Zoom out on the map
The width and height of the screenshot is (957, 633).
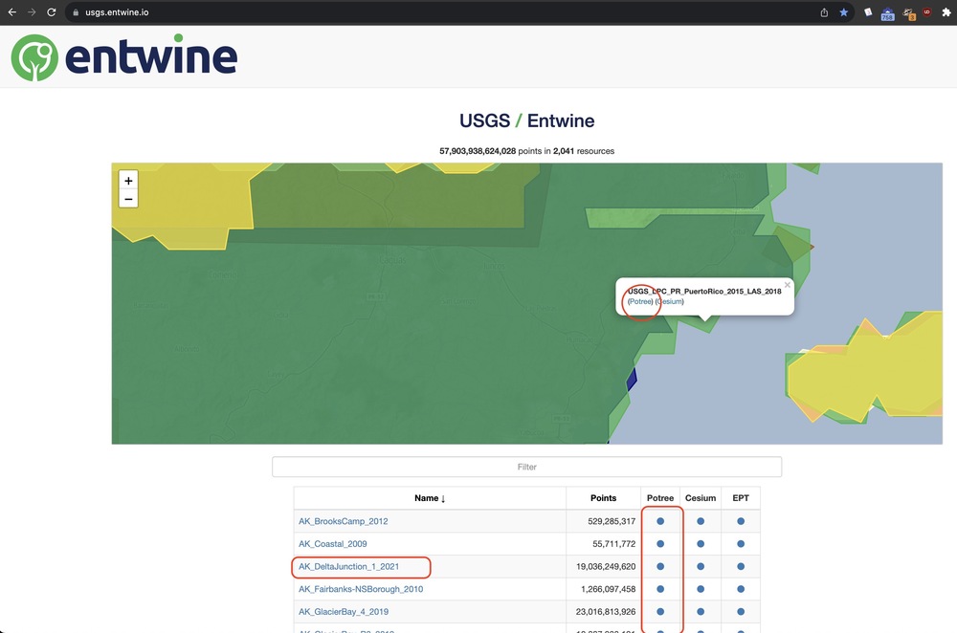coord(128,199)
